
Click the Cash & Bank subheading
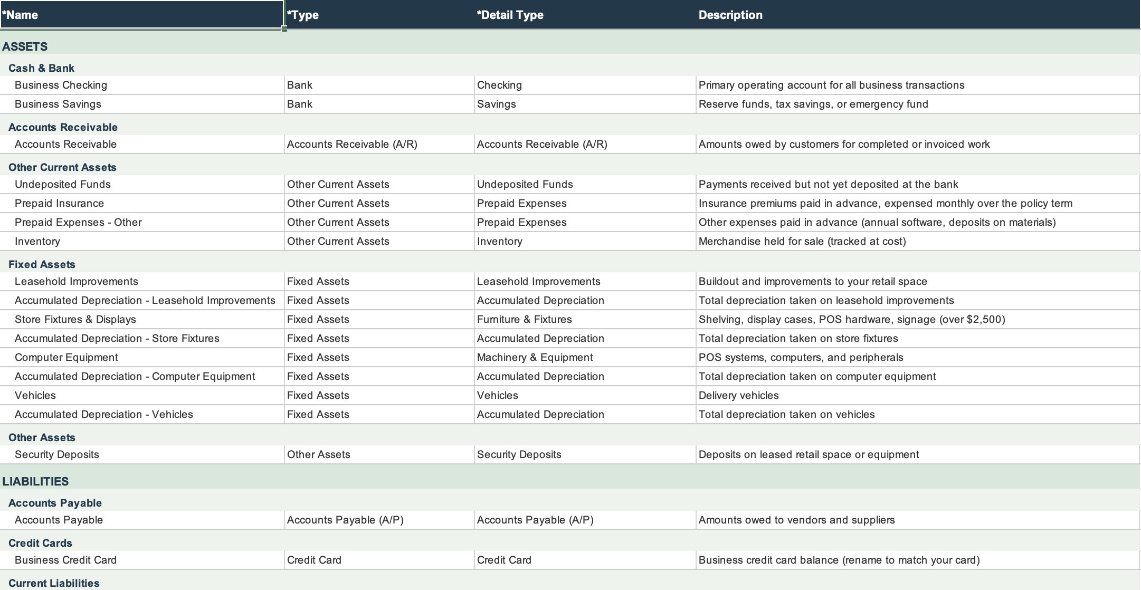pos(41,68)
